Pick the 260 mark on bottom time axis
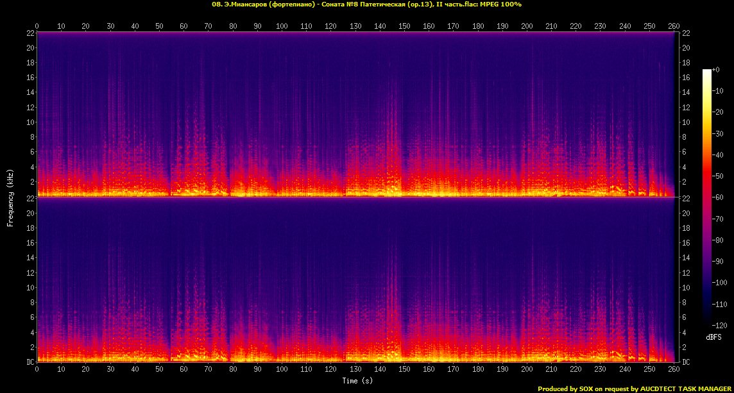 click(674, 370)
